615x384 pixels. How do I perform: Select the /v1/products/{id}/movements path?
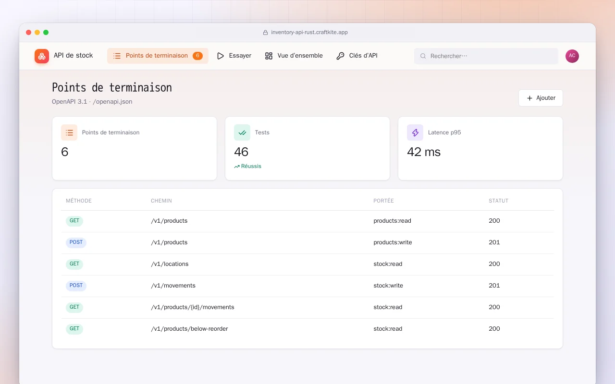tap(193, 307)
